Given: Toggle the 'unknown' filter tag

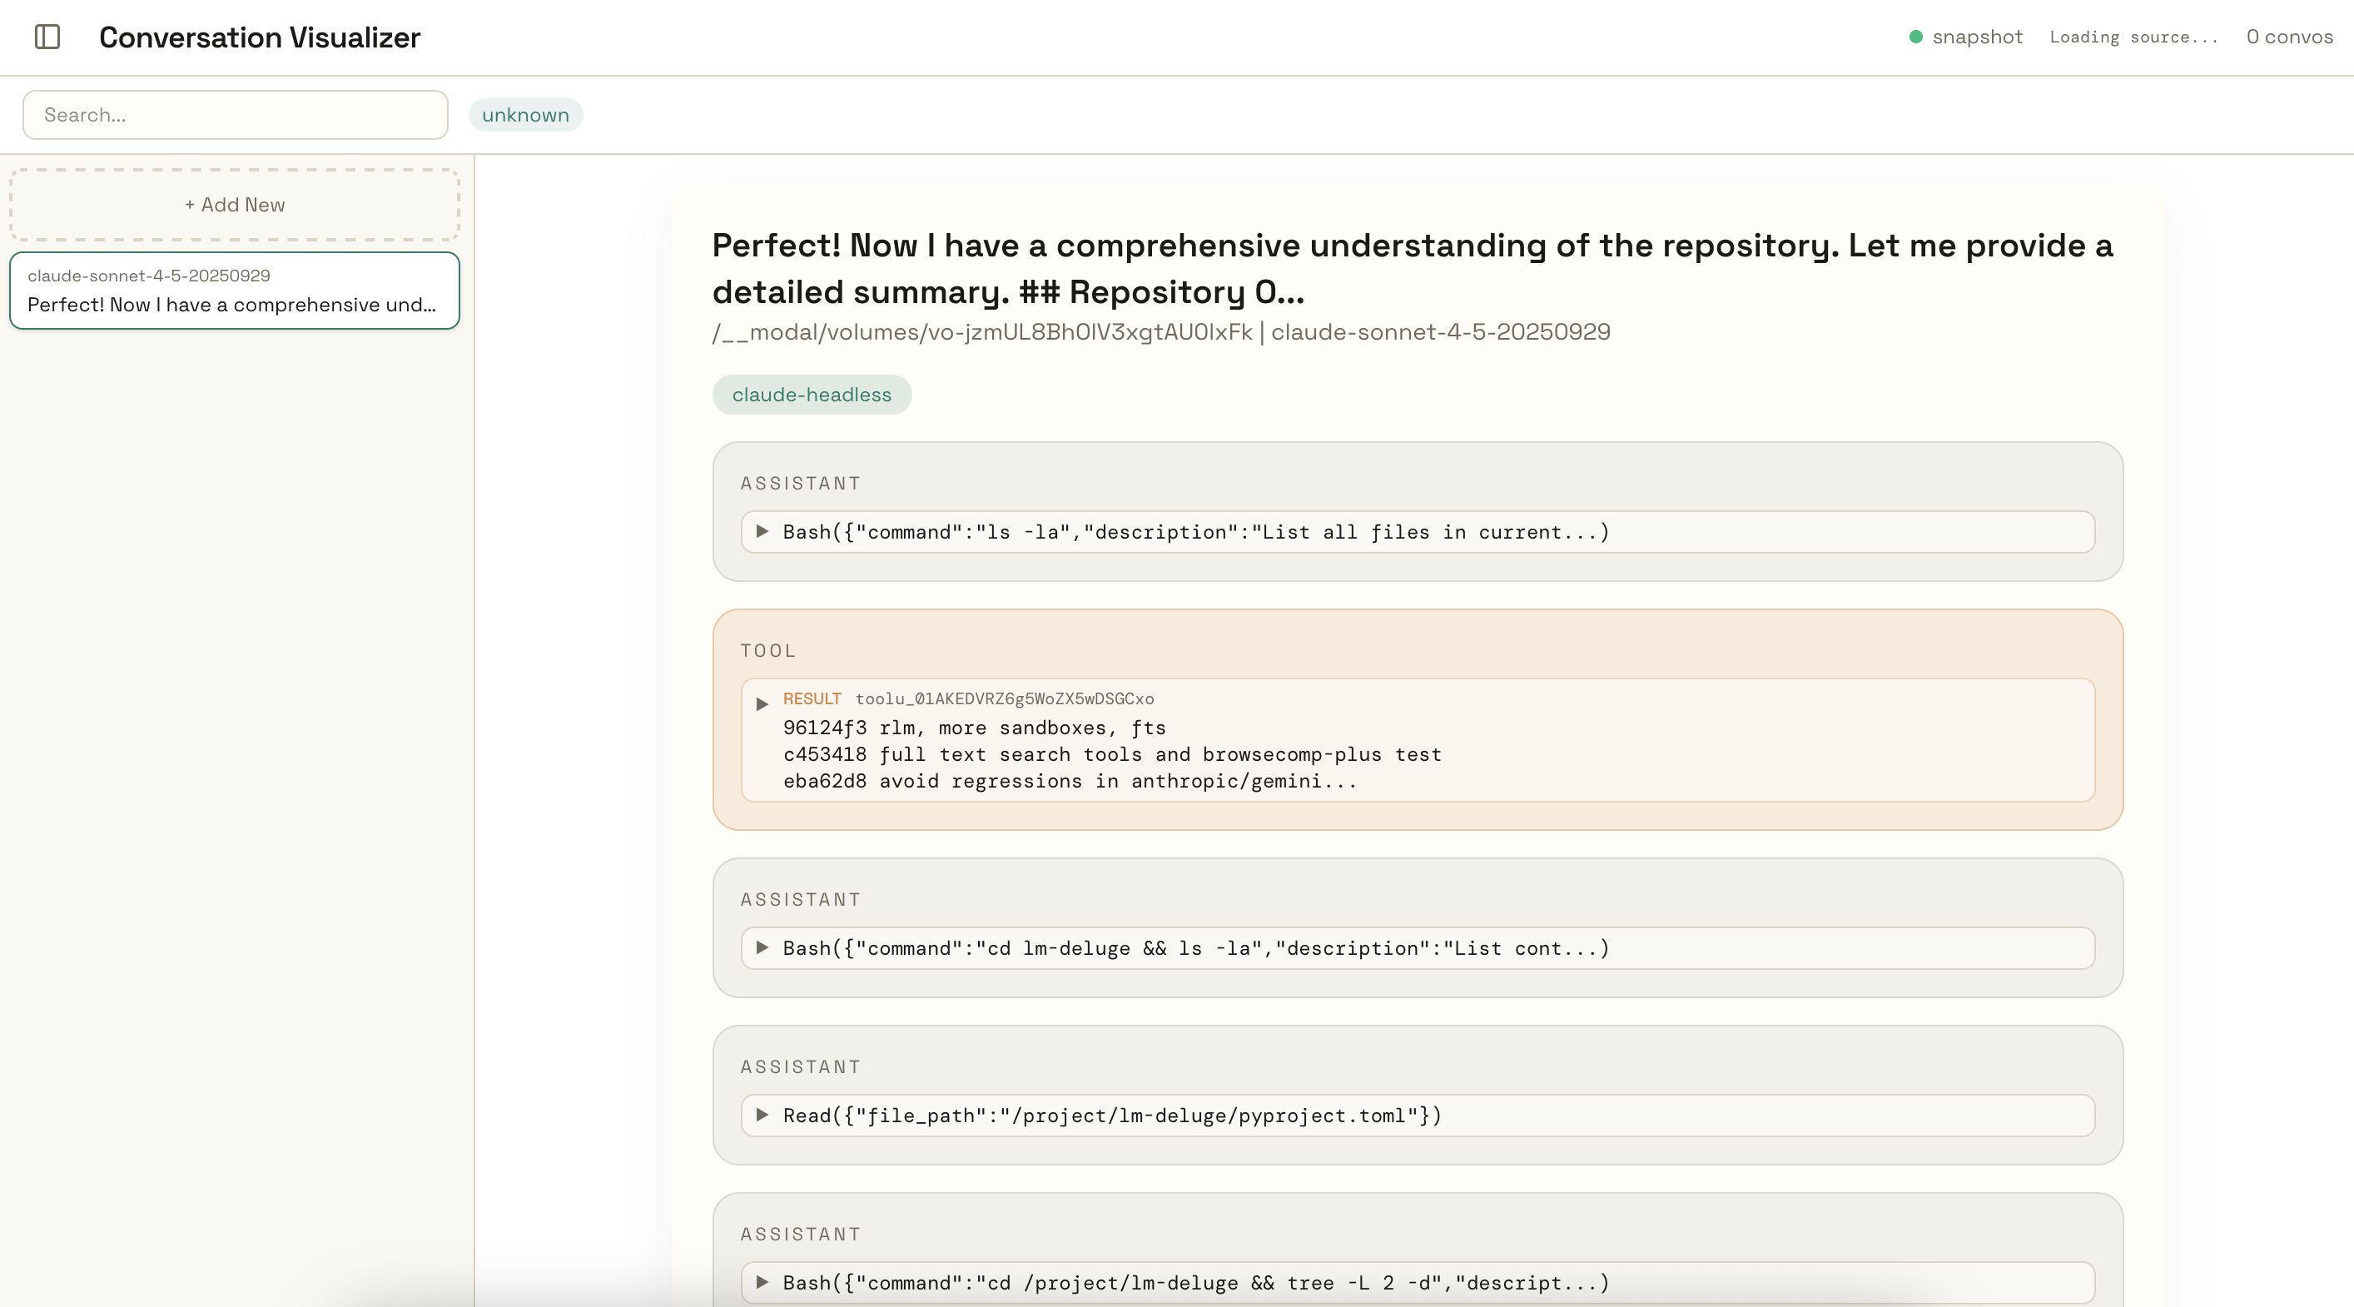Looking at the screenshot, I should pyautogui.click(x=525, y=115).
